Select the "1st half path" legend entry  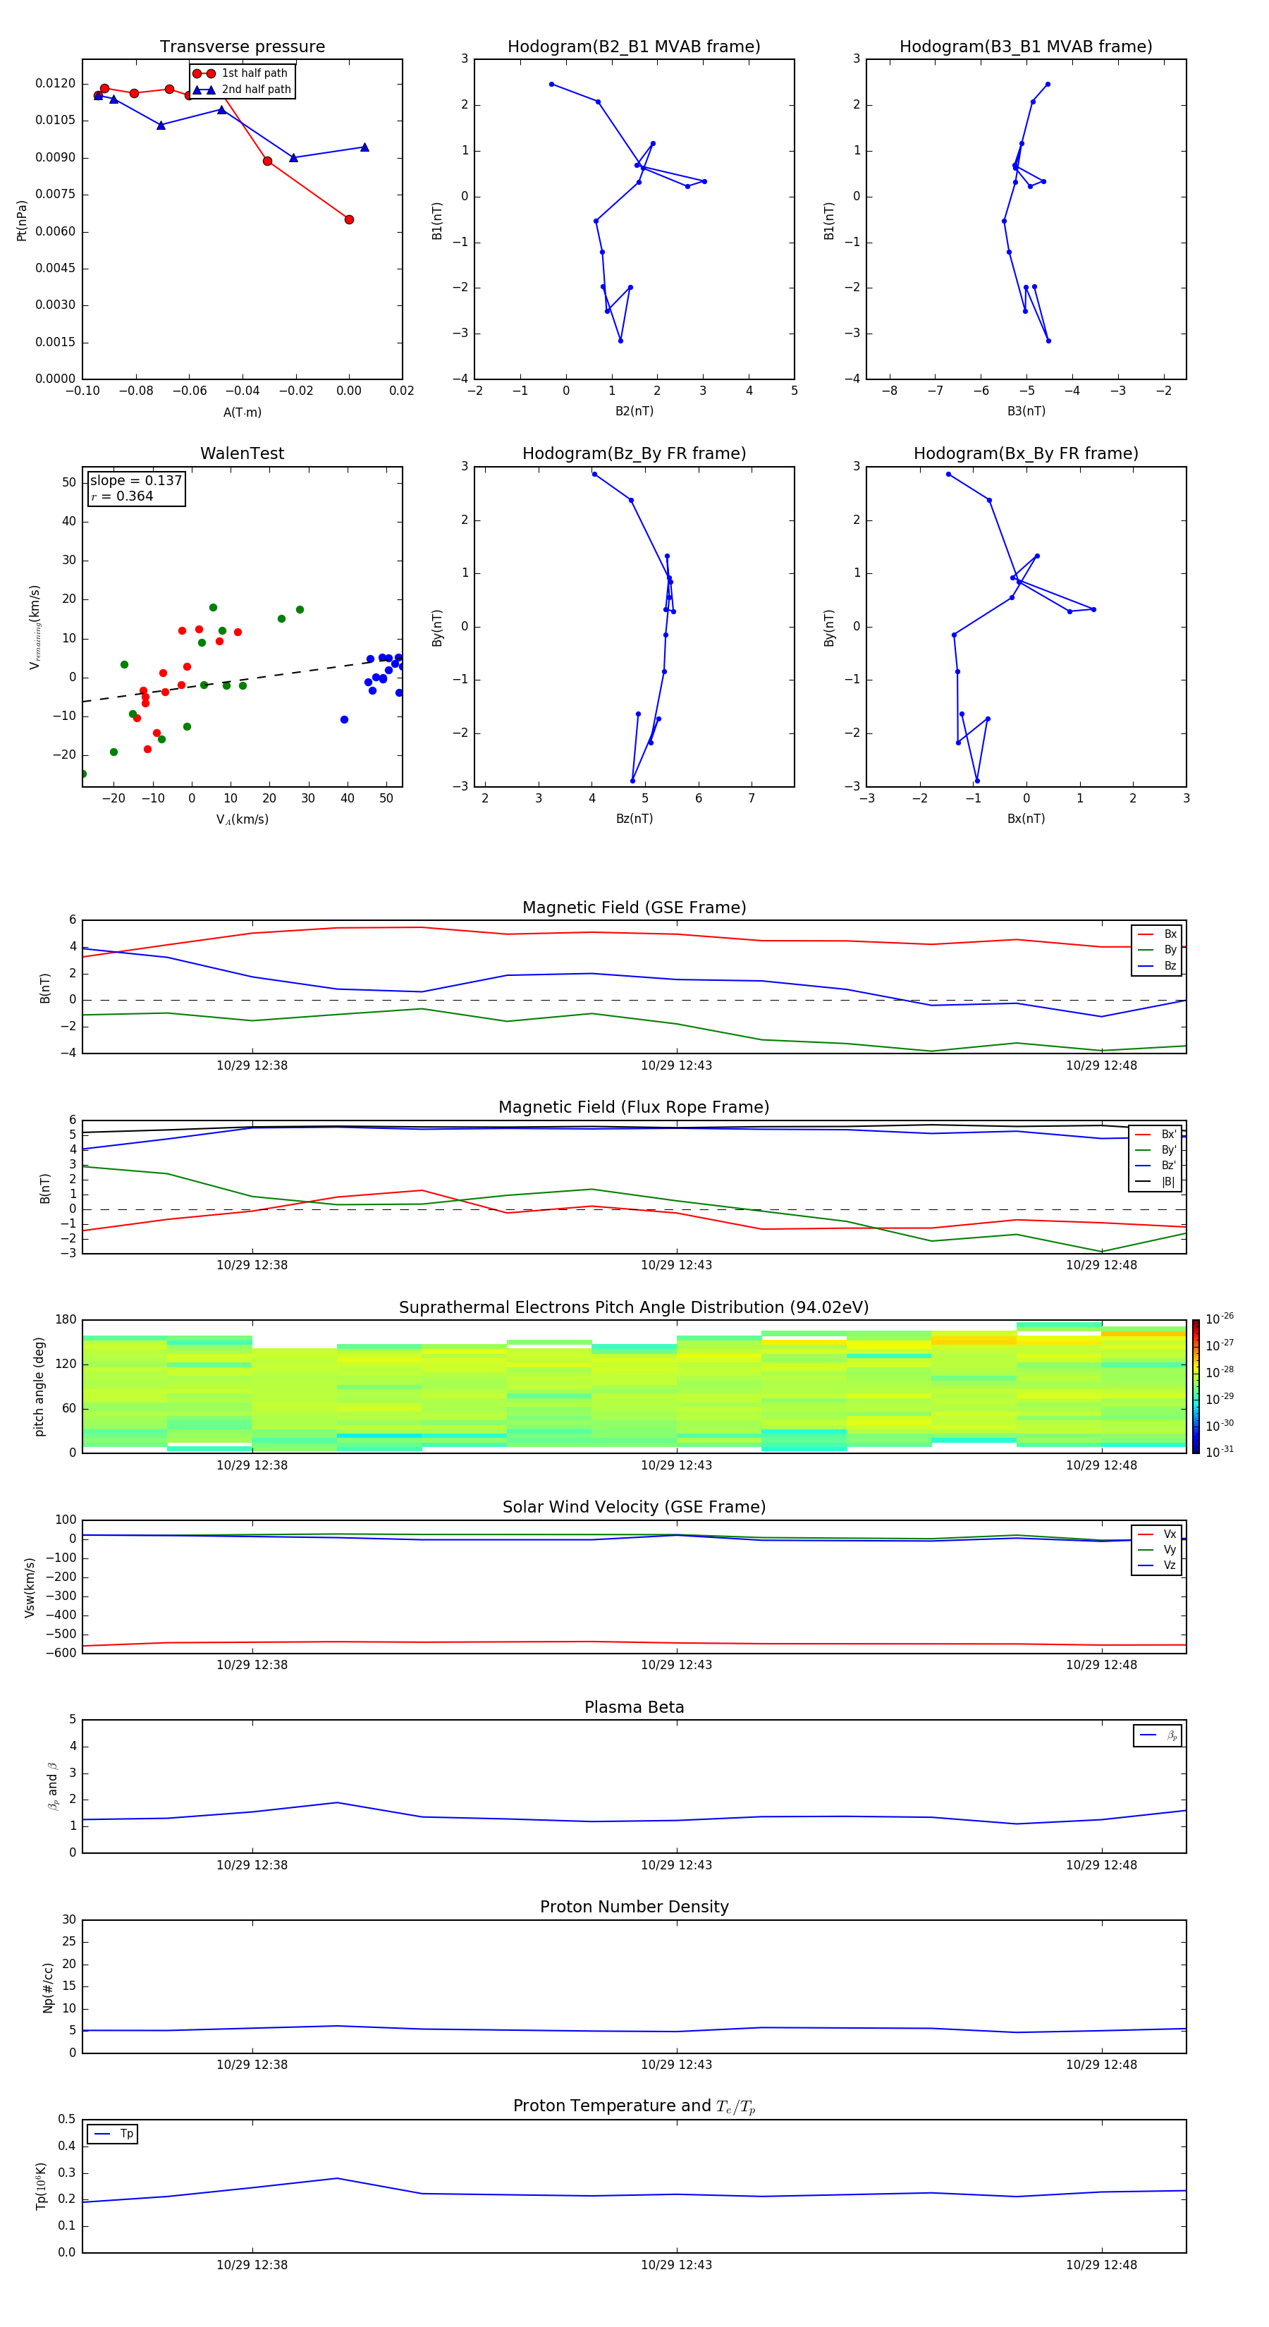pyautogui.click(x=240, y=73)
